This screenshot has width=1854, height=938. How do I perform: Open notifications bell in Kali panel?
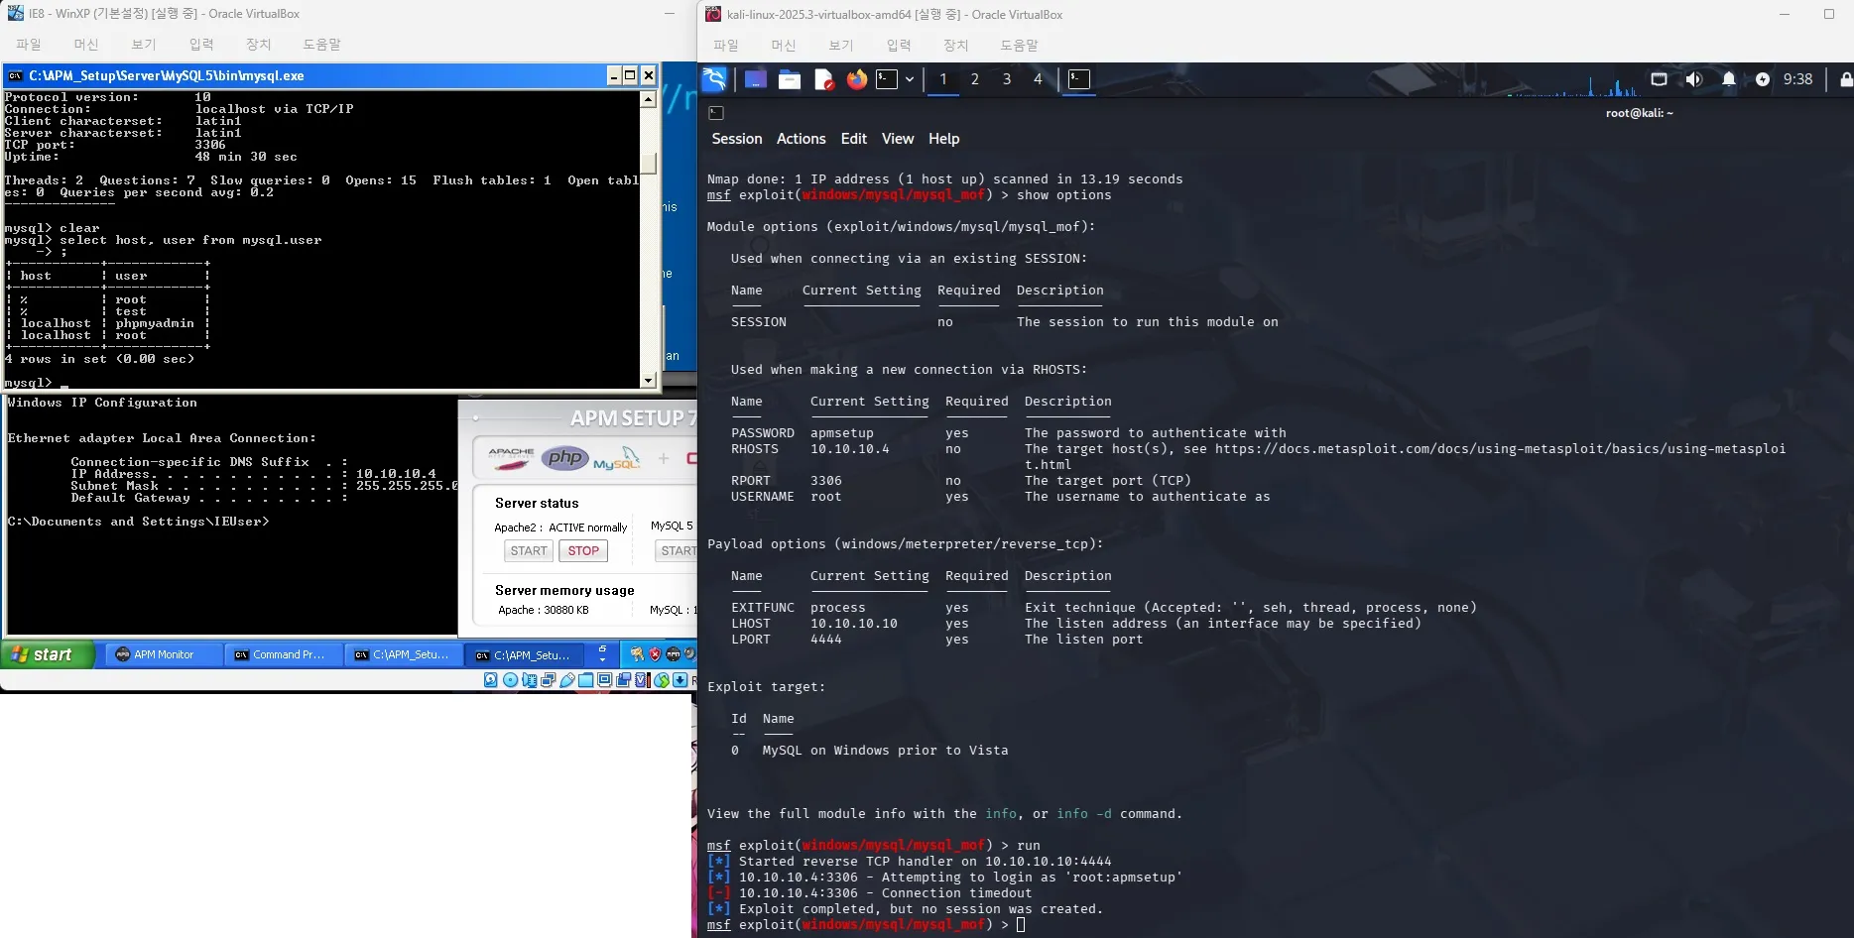point(1729,79)
